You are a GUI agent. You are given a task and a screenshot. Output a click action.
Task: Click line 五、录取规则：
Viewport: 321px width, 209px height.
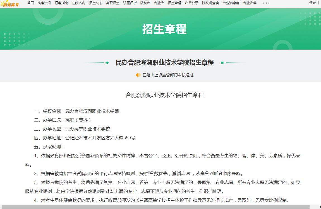(x=49, y=147)
